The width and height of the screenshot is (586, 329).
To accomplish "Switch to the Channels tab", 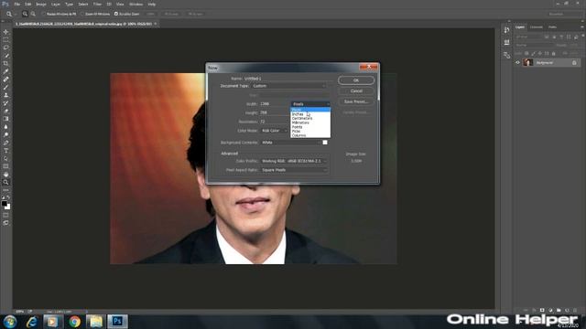I will tap(536, 27).
